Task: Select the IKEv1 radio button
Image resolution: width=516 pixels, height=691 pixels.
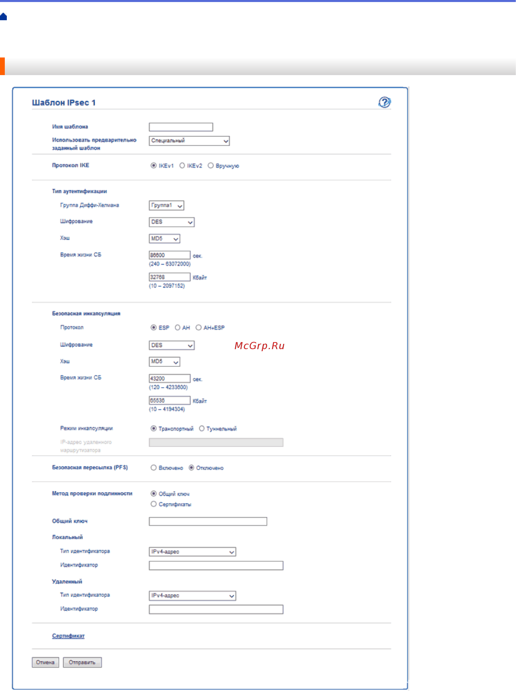Action: (154, 166)
